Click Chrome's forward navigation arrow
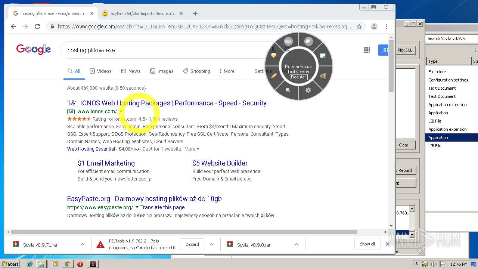 (25, 27)
